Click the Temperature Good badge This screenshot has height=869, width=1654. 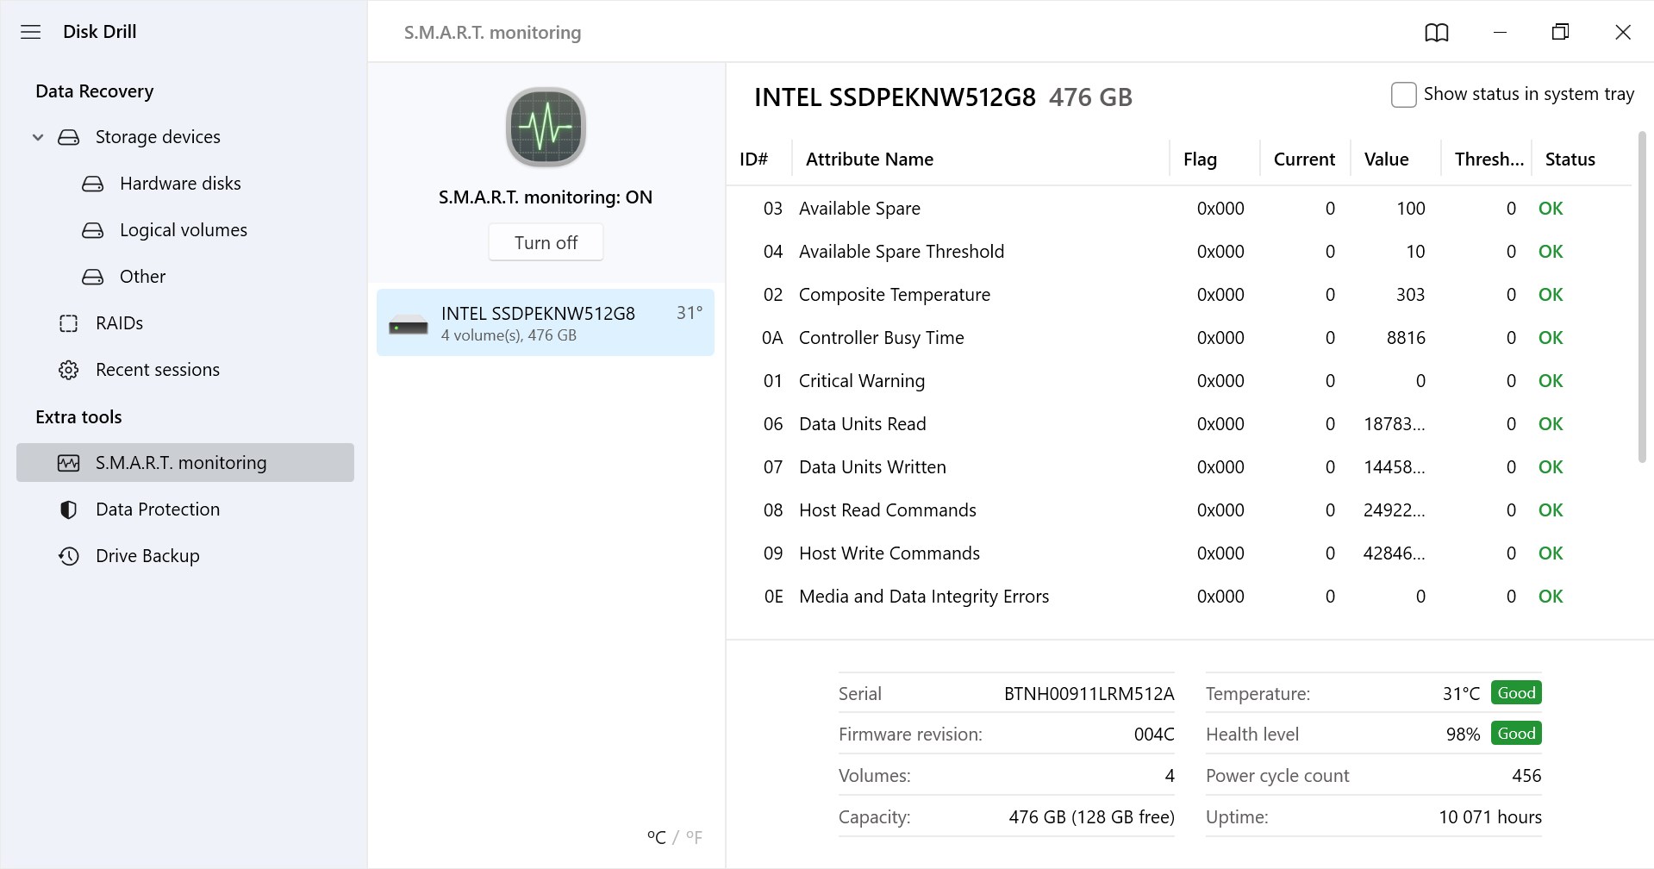coord(1516,693)
